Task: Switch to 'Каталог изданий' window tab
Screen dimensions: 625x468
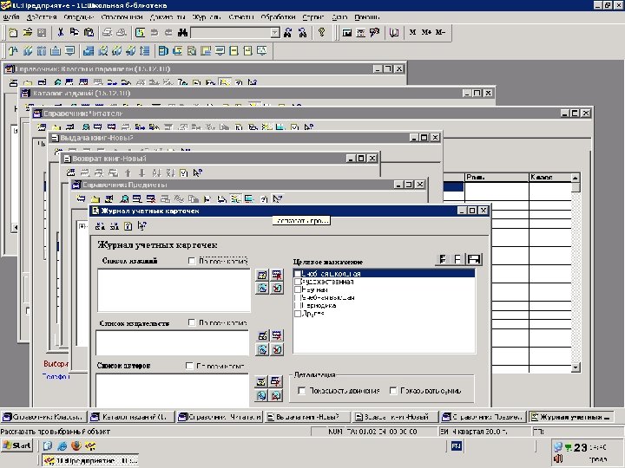Action: click(x=132, y=417)
